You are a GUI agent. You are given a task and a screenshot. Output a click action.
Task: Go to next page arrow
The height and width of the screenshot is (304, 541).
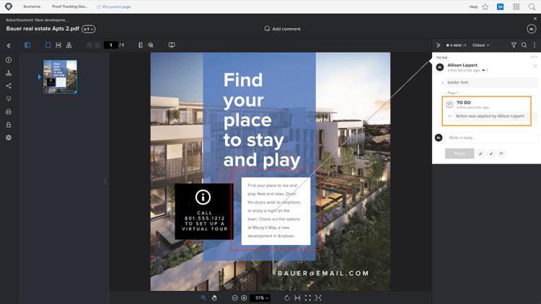pos(97,45)
